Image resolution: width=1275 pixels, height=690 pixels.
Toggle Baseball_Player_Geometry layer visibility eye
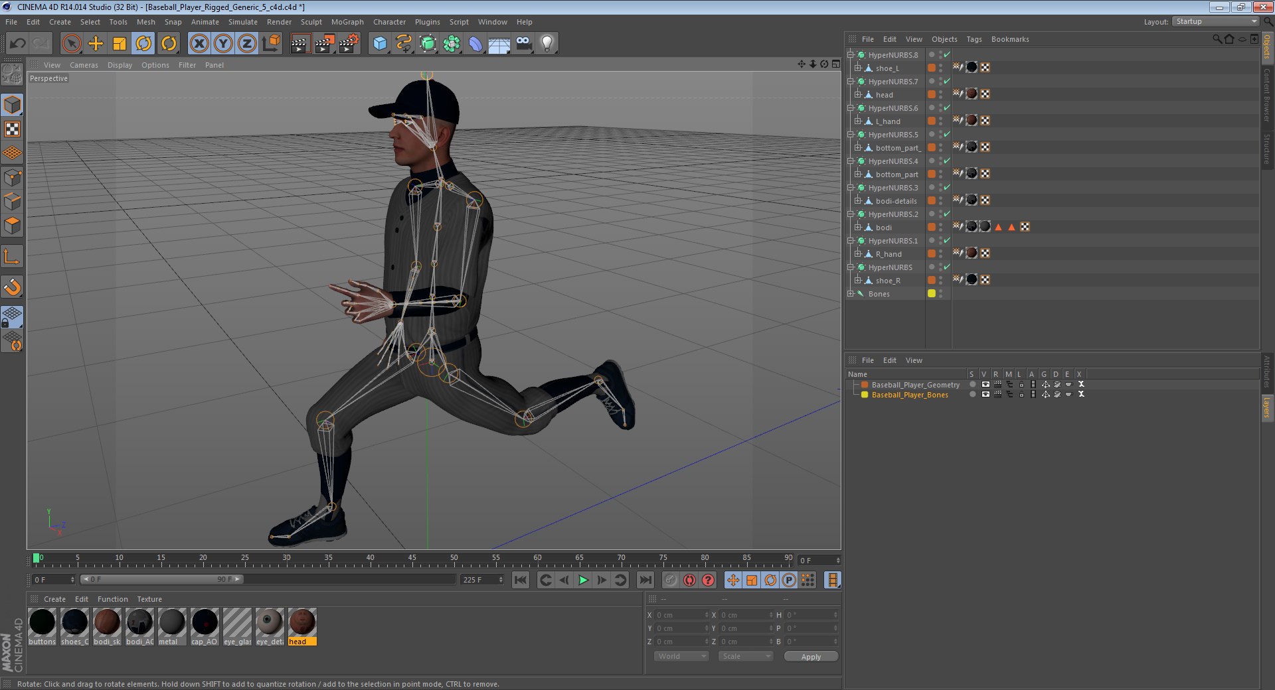click(985, 384)
